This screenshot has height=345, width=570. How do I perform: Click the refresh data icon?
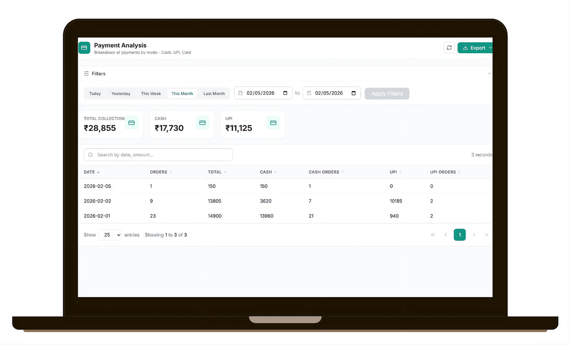(x=449, y=48)
